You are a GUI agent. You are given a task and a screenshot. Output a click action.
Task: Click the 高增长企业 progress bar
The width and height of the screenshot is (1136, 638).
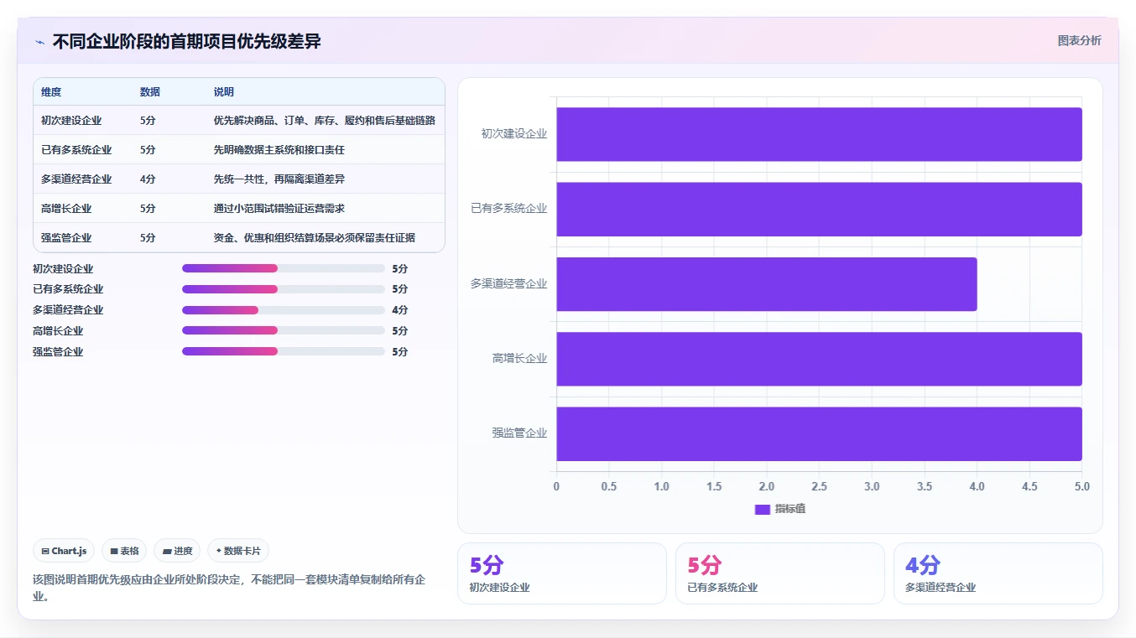click(284, 330)
